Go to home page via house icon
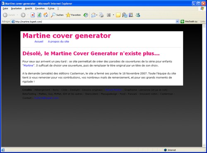This screenshot has height=153, width=207. click(x=46, y=15)
